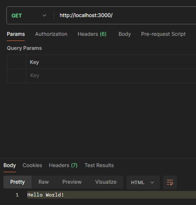This screenshot has width=196, height=205.
Task: Open the Visualize response view
Action: 106,182
